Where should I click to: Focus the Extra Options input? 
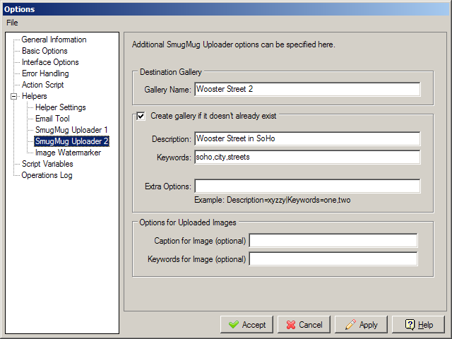point(307,186)
